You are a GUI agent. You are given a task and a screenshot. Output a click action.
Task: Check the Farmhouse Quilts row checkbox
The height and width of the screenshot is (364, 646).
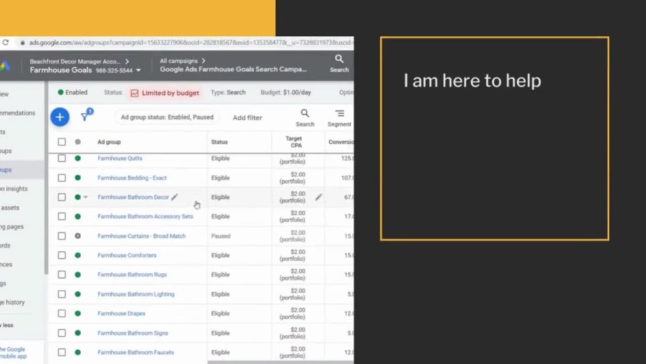pos(62,158)
